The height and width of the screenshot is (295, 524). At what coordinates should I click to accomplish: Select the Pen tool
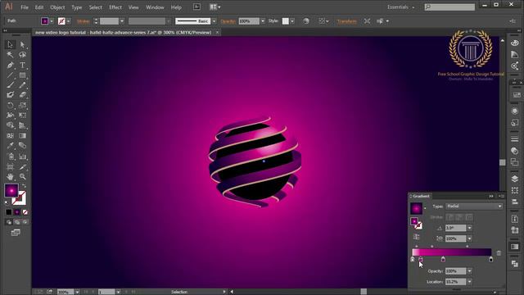click(x=10, y=66)
